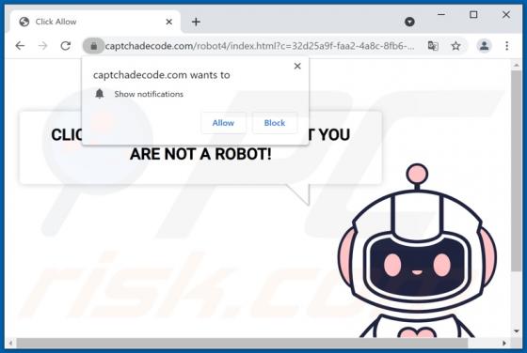Image resolution: width=527 pixels, height=353 pixels.
Task: Open Chrome three-dot menu
Action: coord(507,46)
